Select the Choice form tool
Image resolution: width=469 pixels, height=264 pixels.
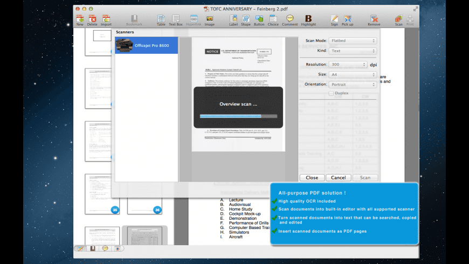pos(273,20)
